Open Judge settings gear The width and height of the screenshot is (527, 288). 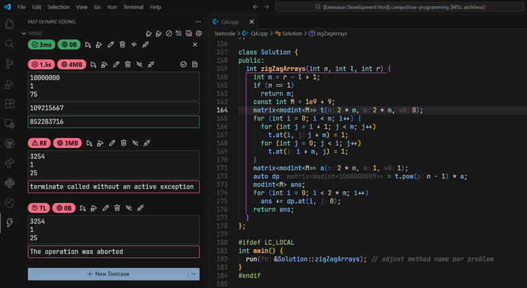pyautogui.click(x=198, y=34)
